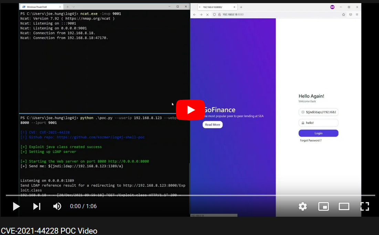Viewport: 379px width, 235px height.
Task: Go forward in the browser
Action: coord(201,14)
